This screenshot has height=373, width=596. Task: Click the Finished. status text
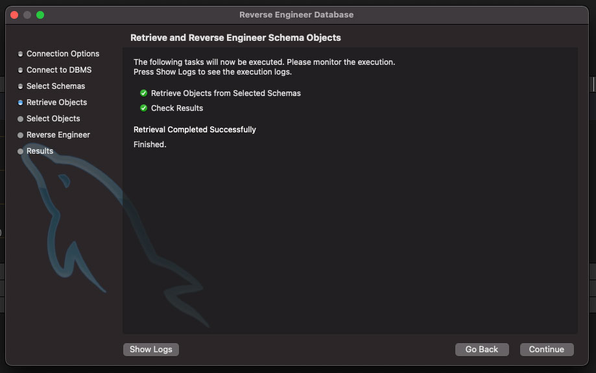coord(150,145)
